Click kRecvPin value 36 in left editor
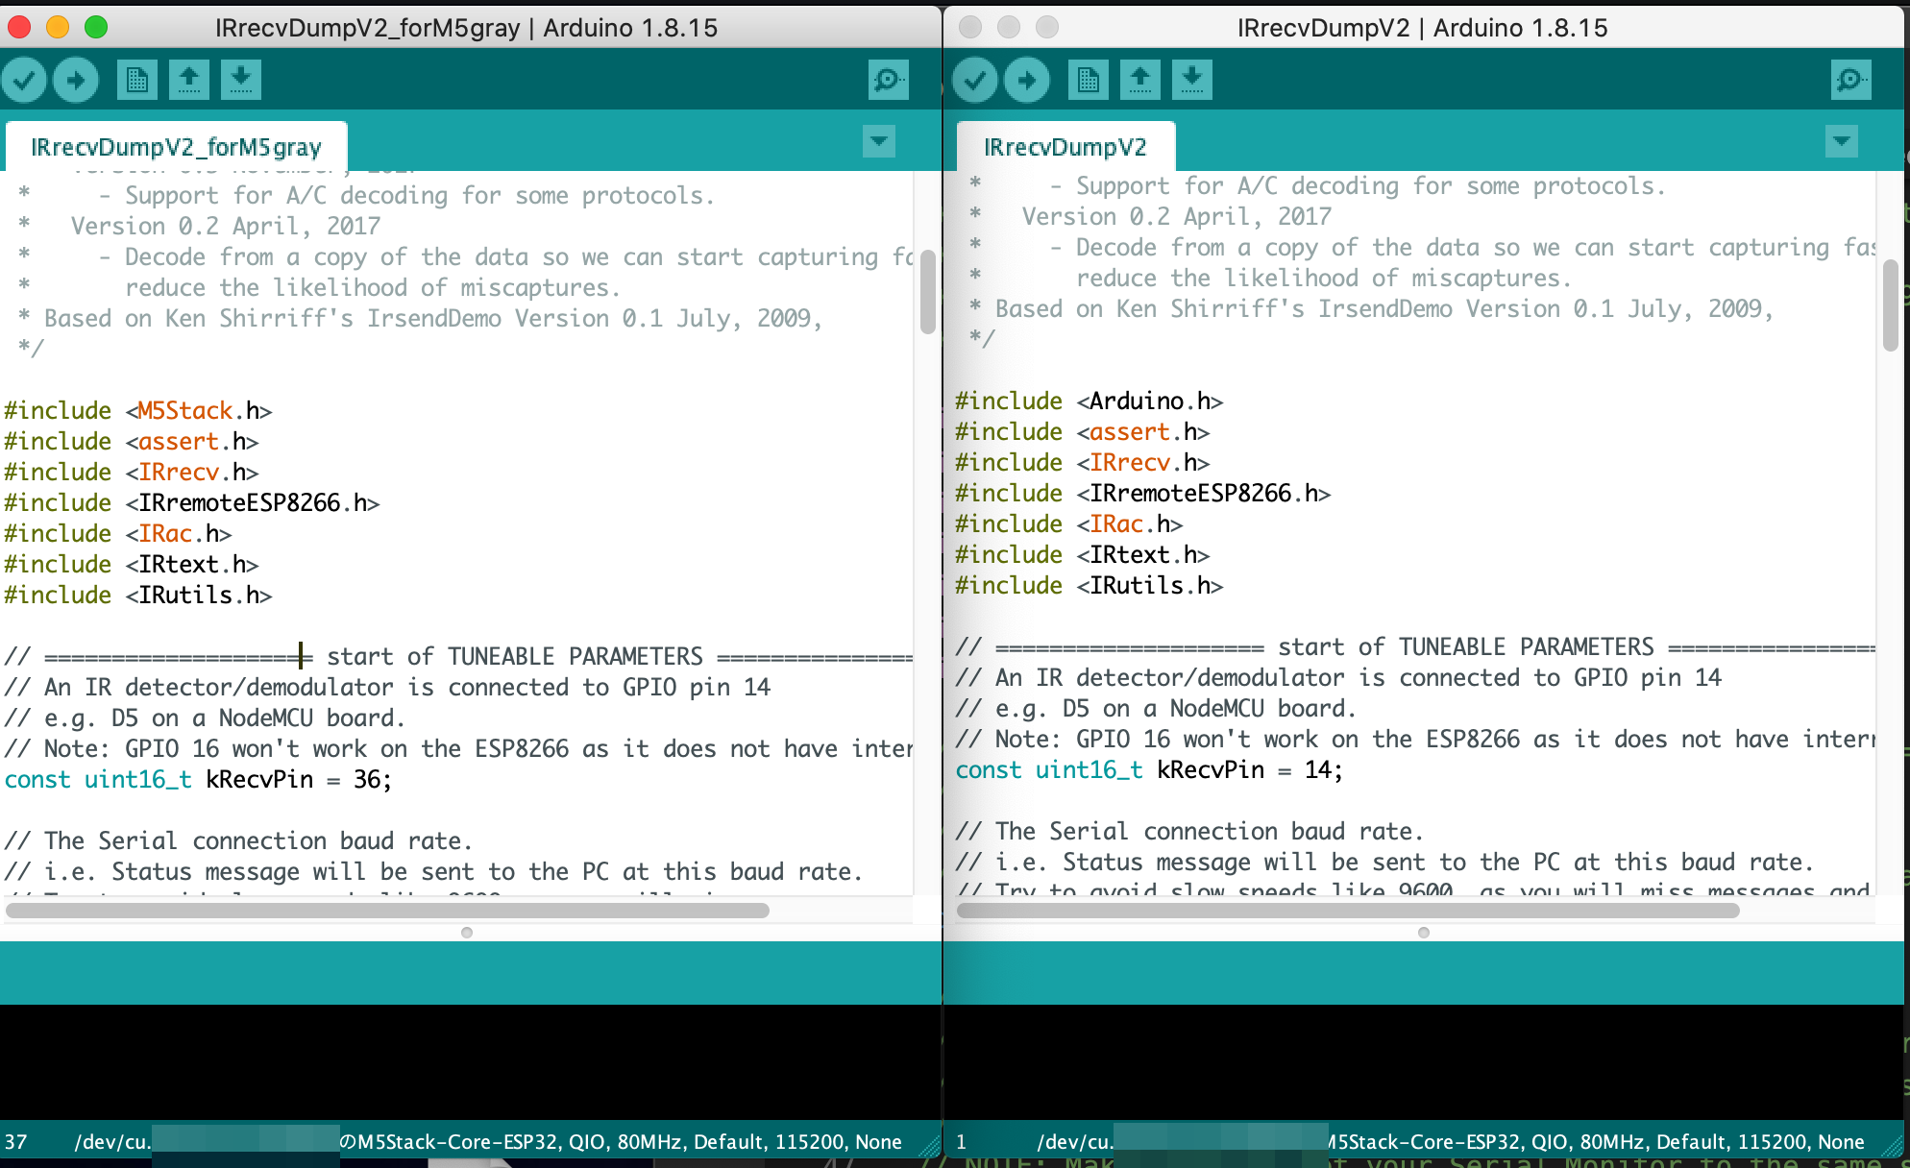 pos(366,779)
